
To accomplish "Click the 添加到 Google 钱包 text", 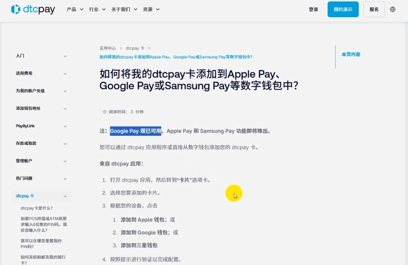I will tap(144, 233).
